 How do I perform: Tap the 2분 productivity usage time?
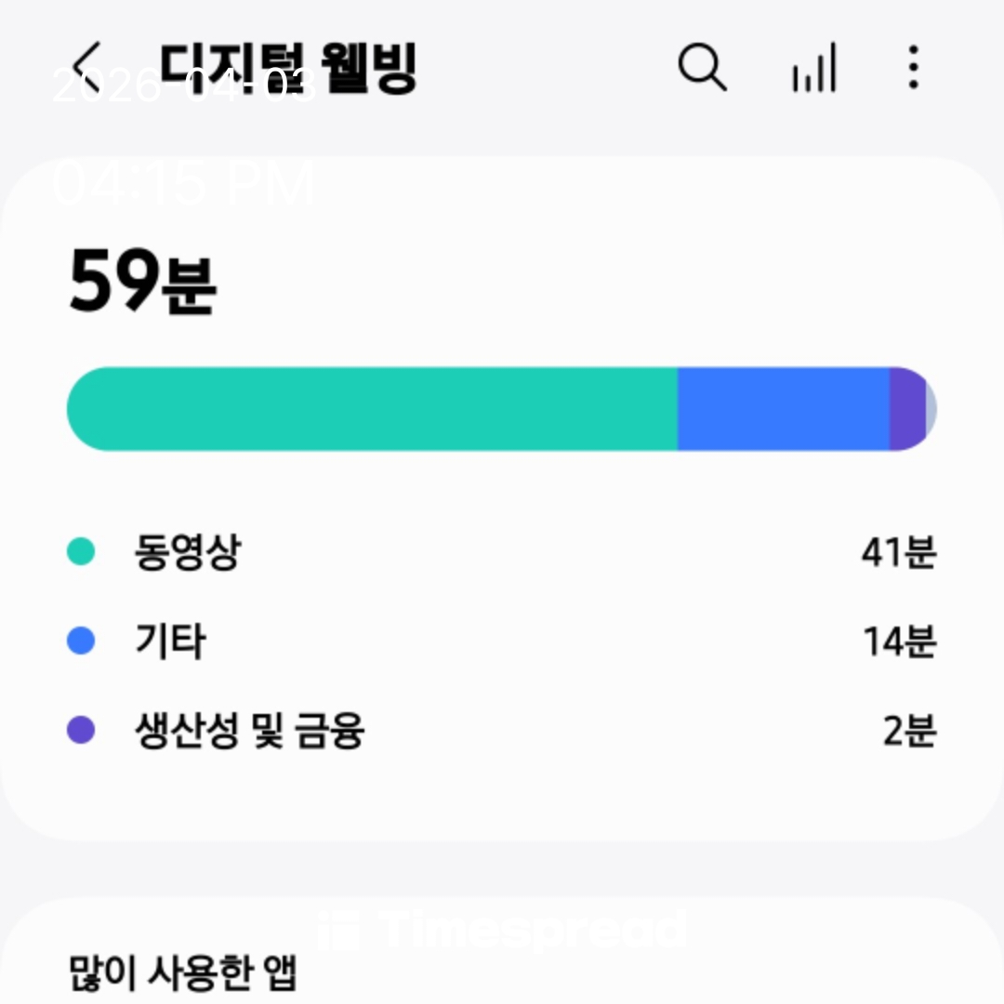[909, 731]
